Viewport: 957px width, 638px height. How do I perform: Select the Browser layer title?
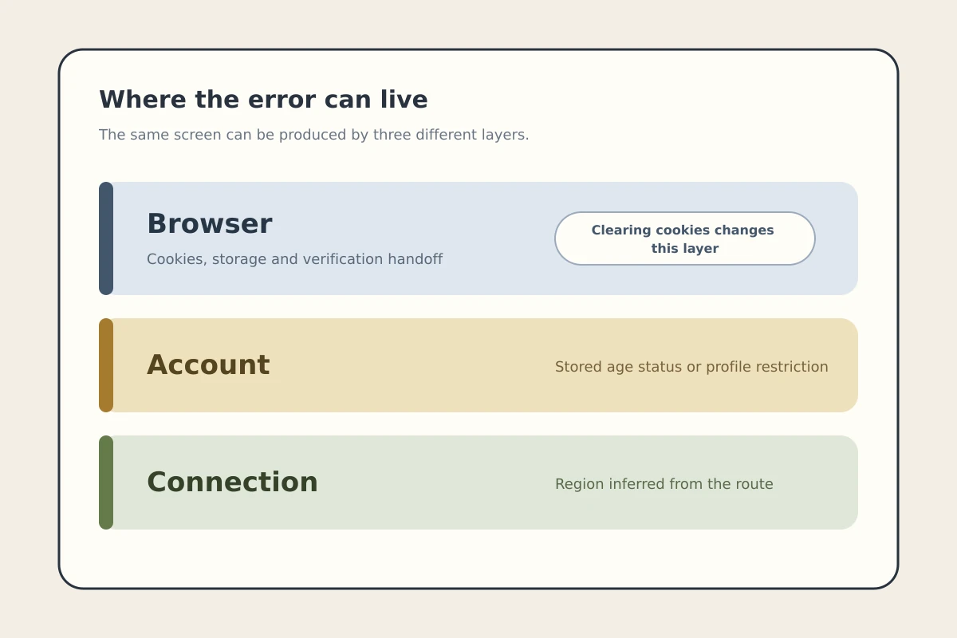(x=210, y=223)
